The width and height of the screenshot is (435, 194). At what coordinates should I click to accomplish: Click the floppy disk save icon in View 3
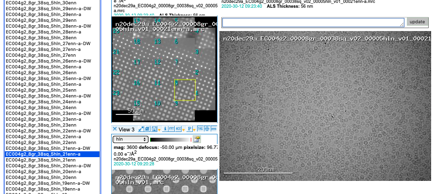click(154, 129)
